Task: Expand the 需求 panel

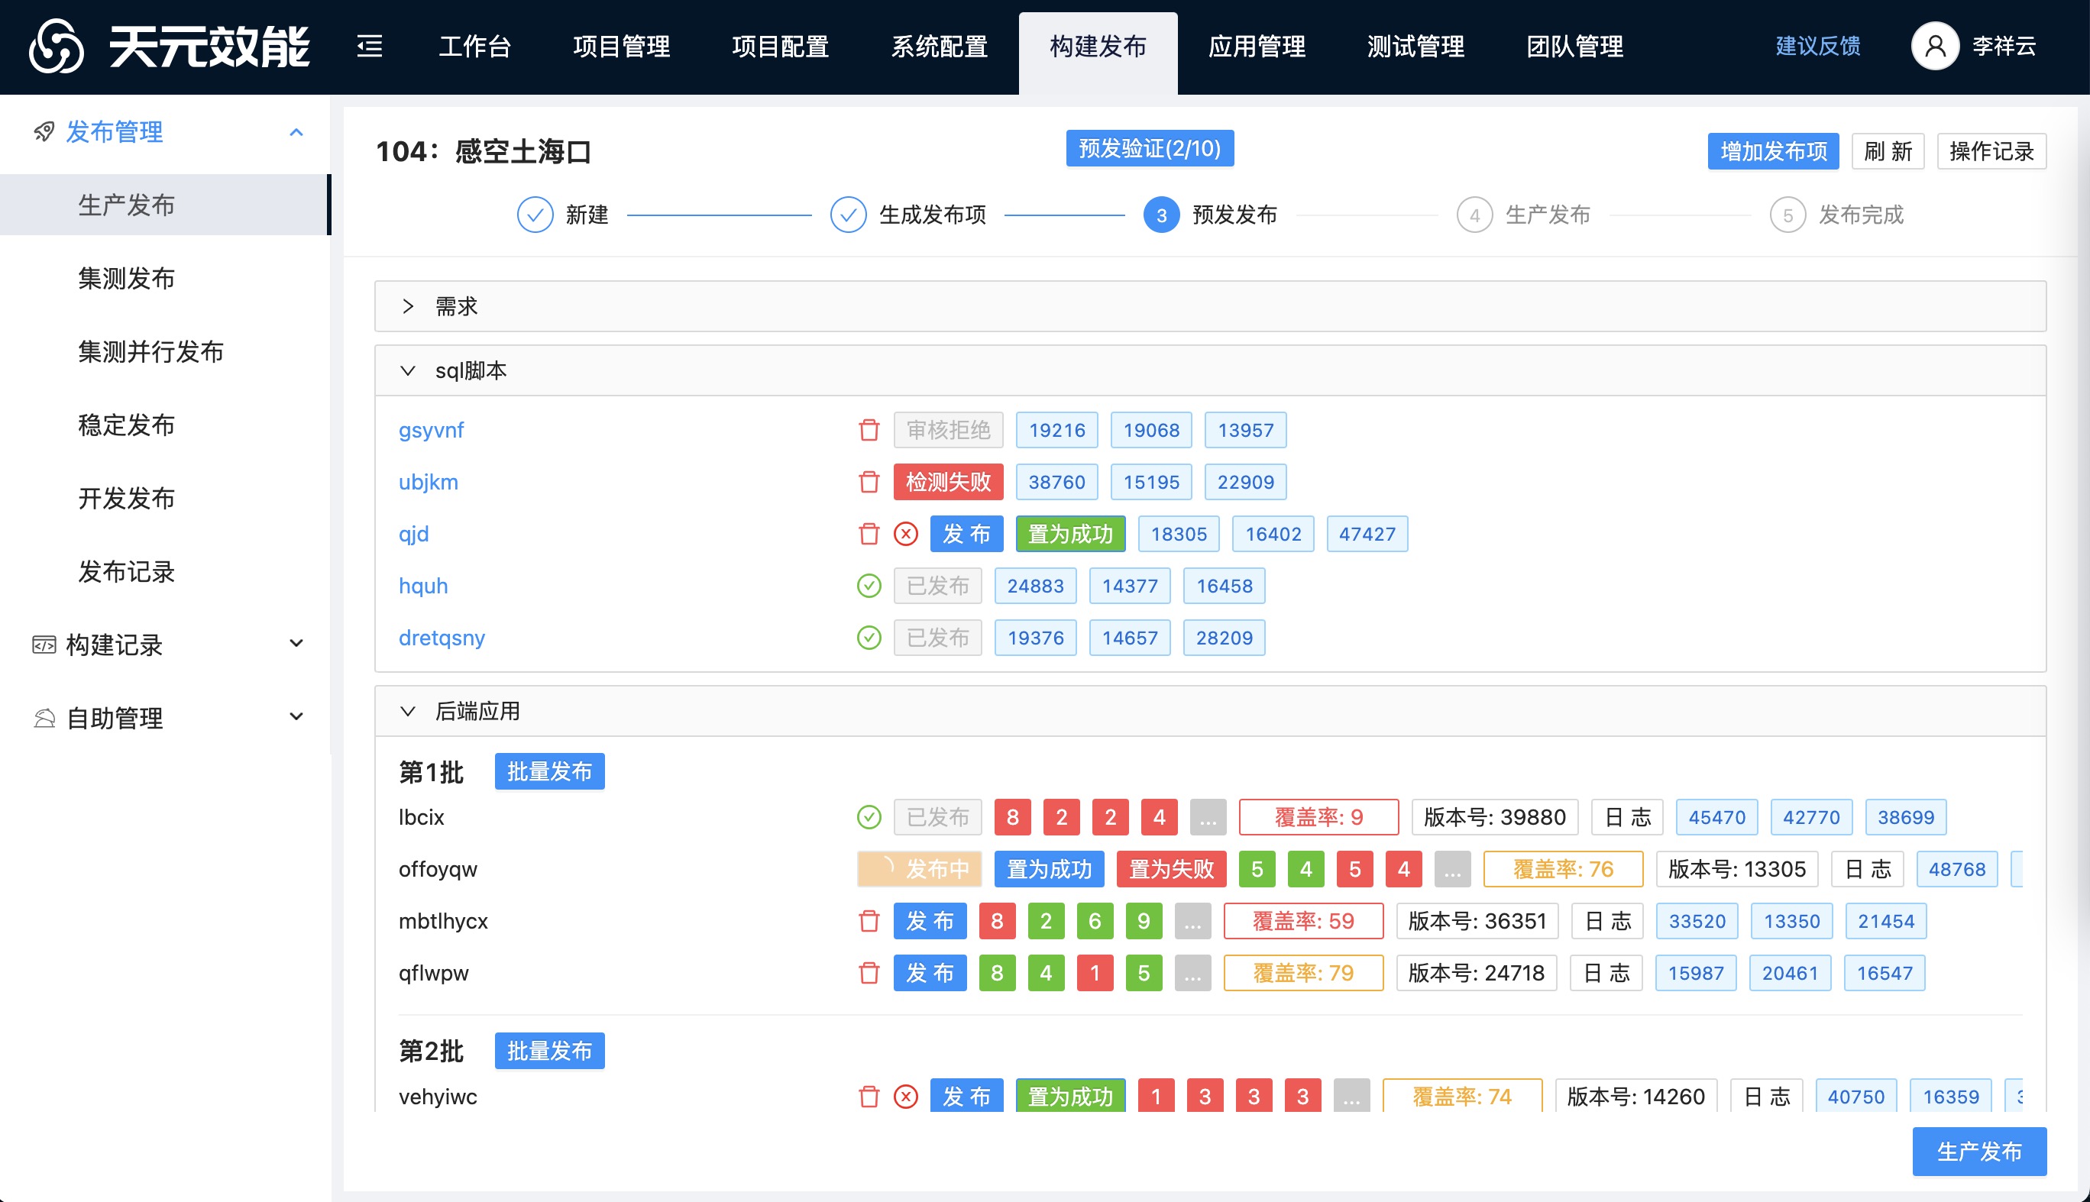Action: point(407,306)
